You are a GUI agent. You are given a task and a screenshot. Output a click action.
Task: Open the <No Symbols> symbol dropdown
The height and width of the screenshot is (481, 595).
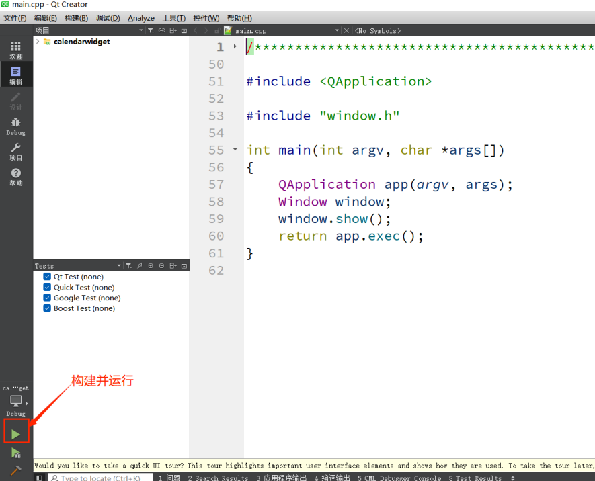[x=378, y=31]
